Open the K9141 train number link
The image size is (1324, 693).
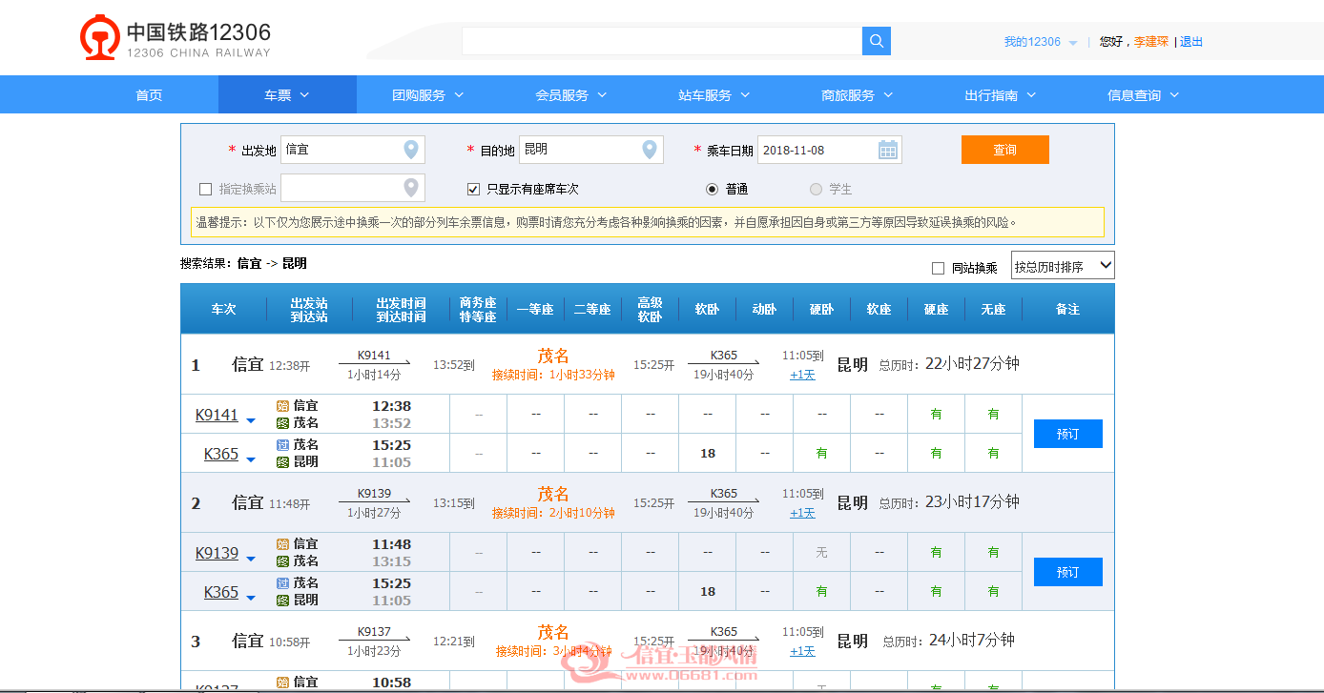click(217, 415)
